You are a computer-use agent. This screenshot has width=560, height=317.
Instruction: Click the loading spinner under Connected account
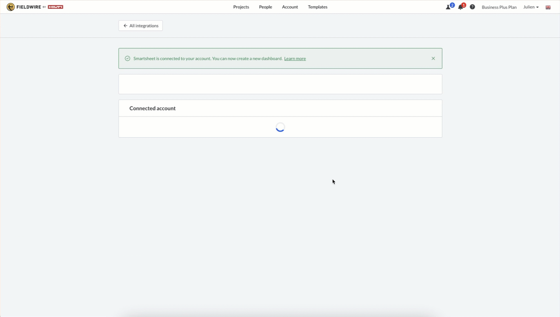[280, 127]
